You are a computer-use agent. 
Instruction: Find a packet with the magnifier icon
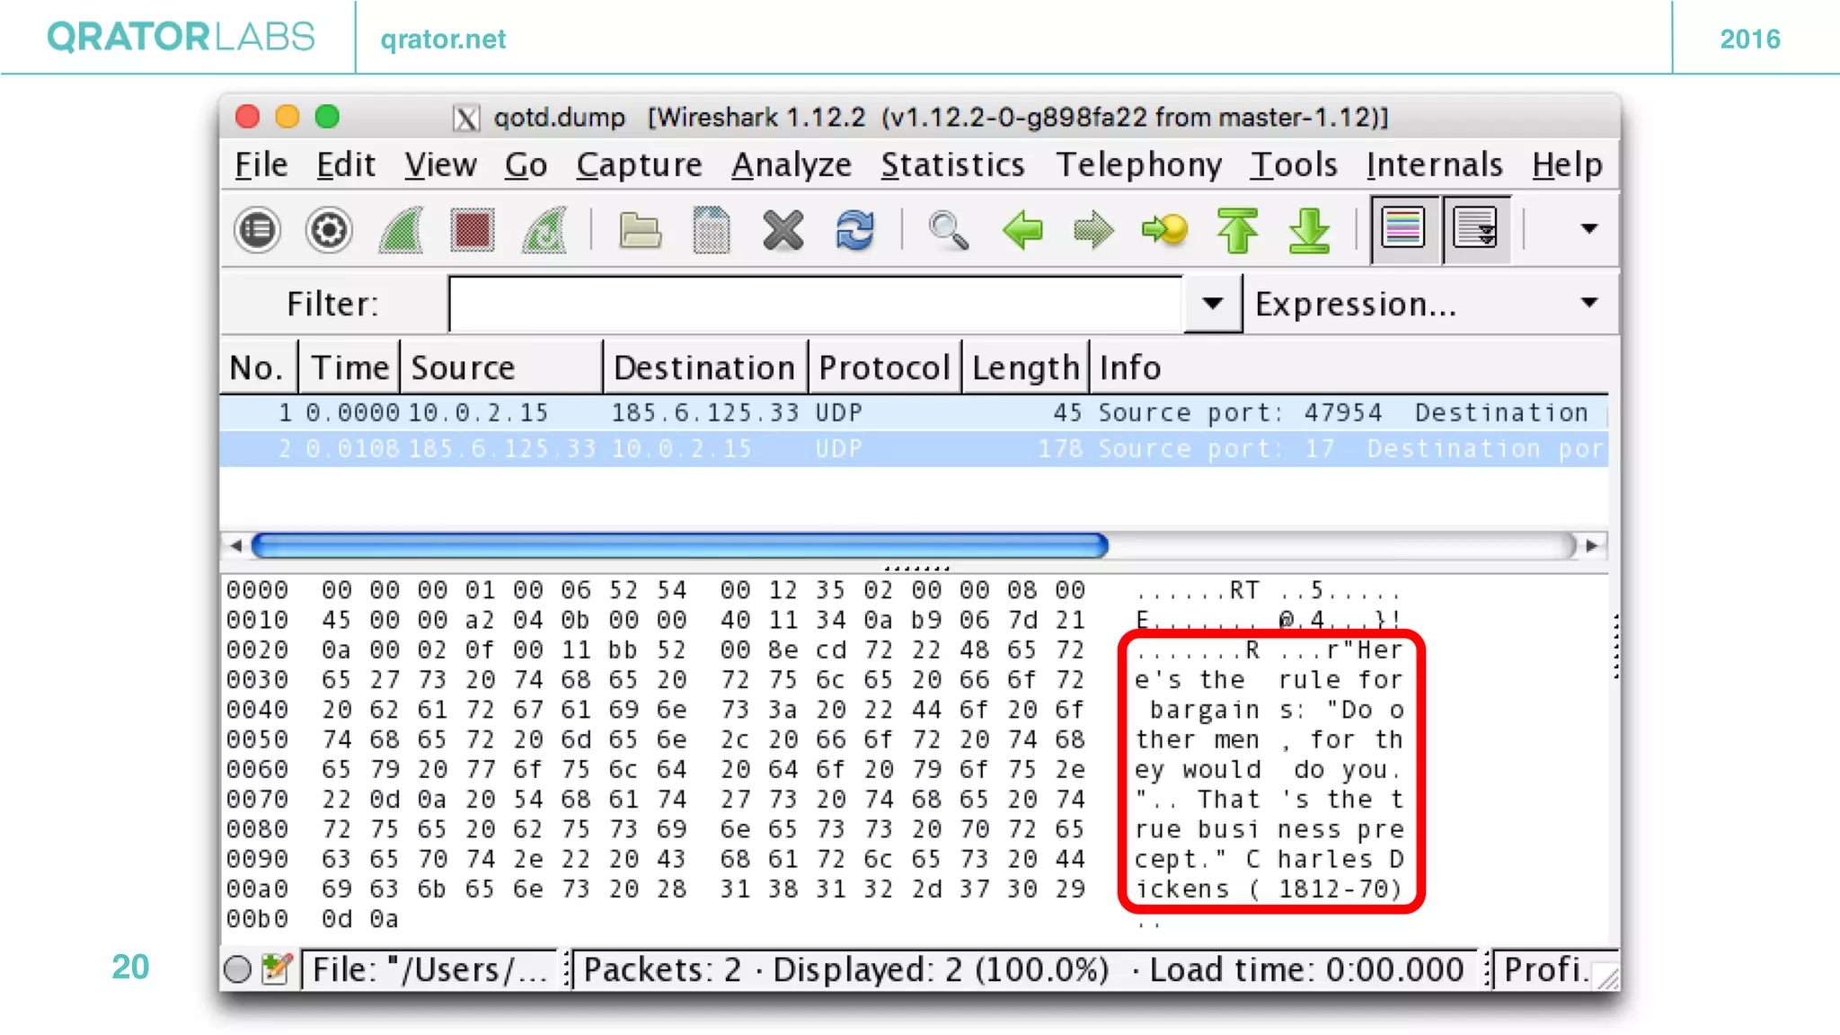tap(949, 230)
